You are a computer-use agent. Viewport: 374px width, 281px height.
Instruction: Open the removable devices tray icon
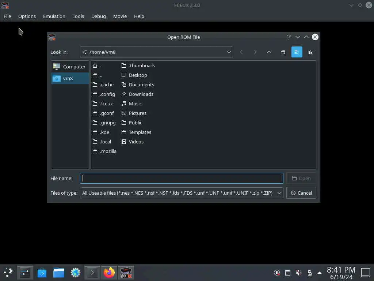click(309, 272)
